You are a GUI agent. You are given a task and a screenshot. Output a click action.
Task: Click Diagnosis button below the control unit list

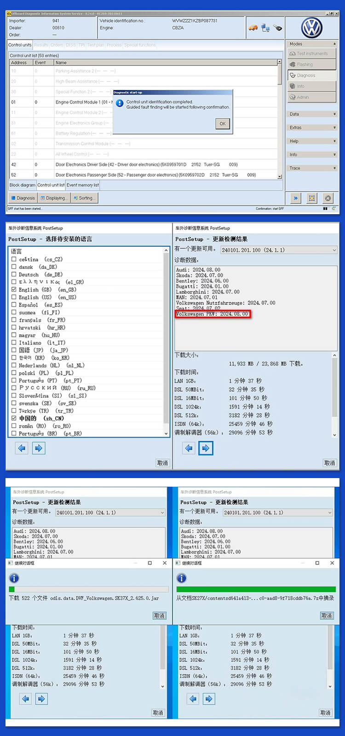(23, 198)
